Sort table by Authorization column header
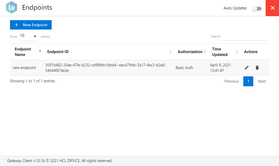 (190, 51)
